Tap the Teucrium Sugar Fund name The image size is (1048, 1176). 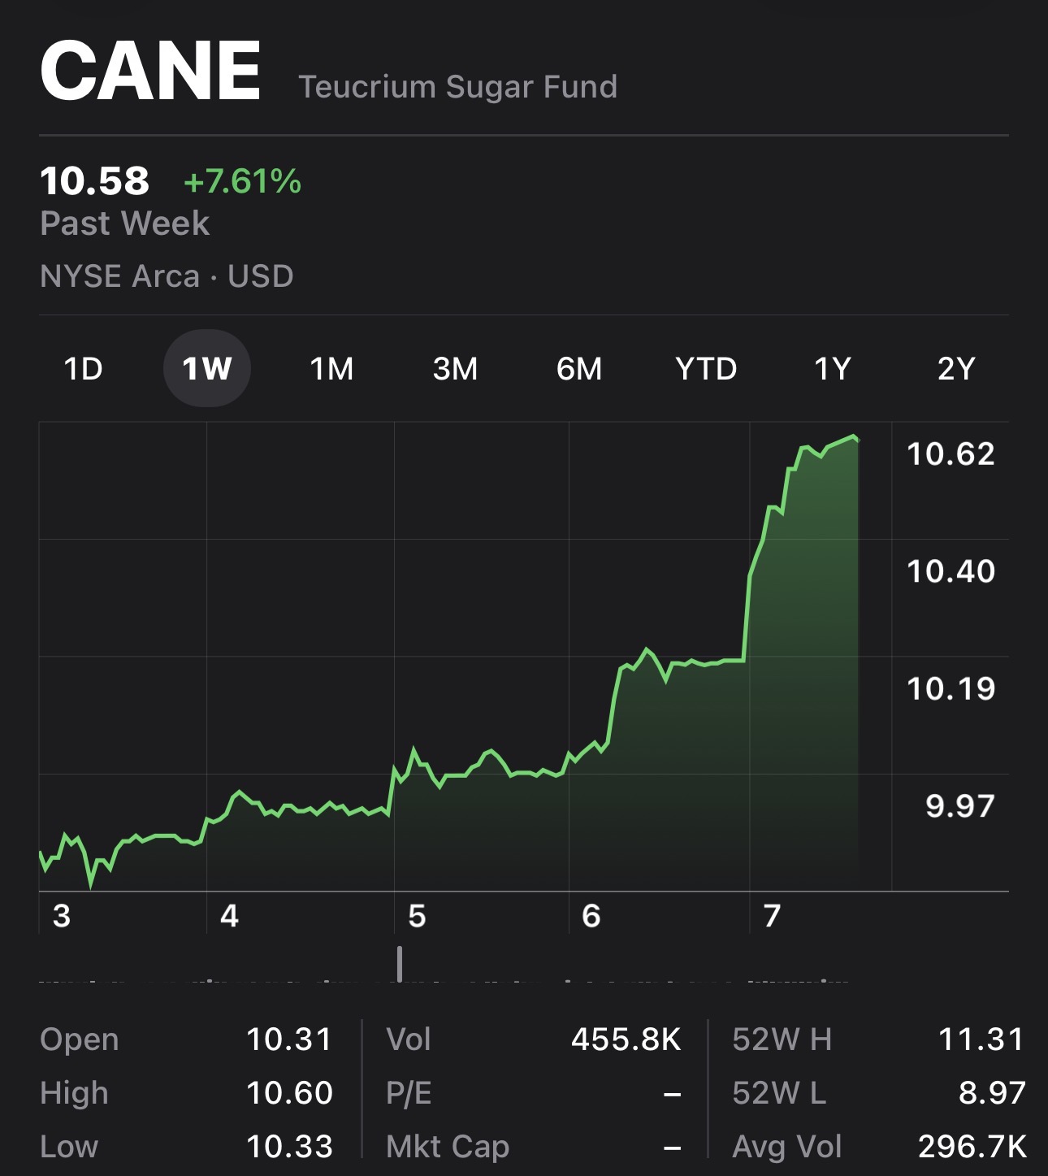point(458,87)
